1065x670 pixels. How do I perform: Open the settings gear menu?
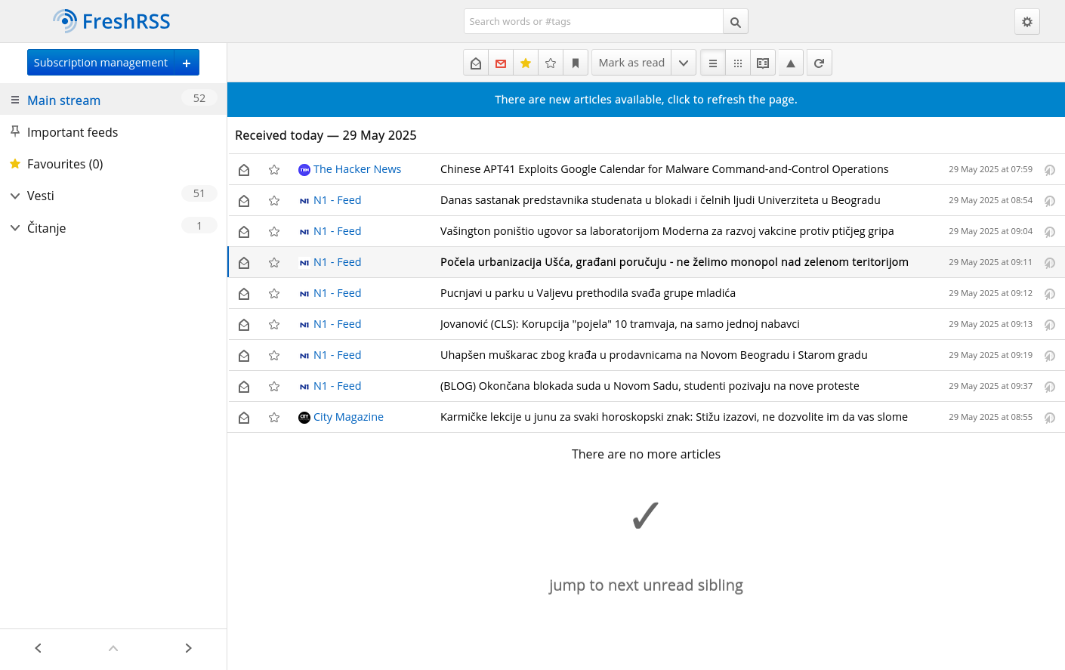click(x=1027, y=22)
